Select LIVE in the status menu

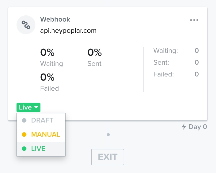click(x=38, y=149)
